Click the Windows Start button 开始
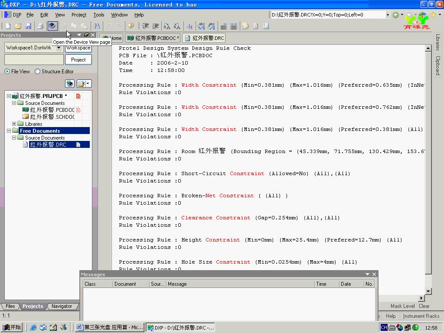This screenshot has width=444, height=333. point(11,327)
